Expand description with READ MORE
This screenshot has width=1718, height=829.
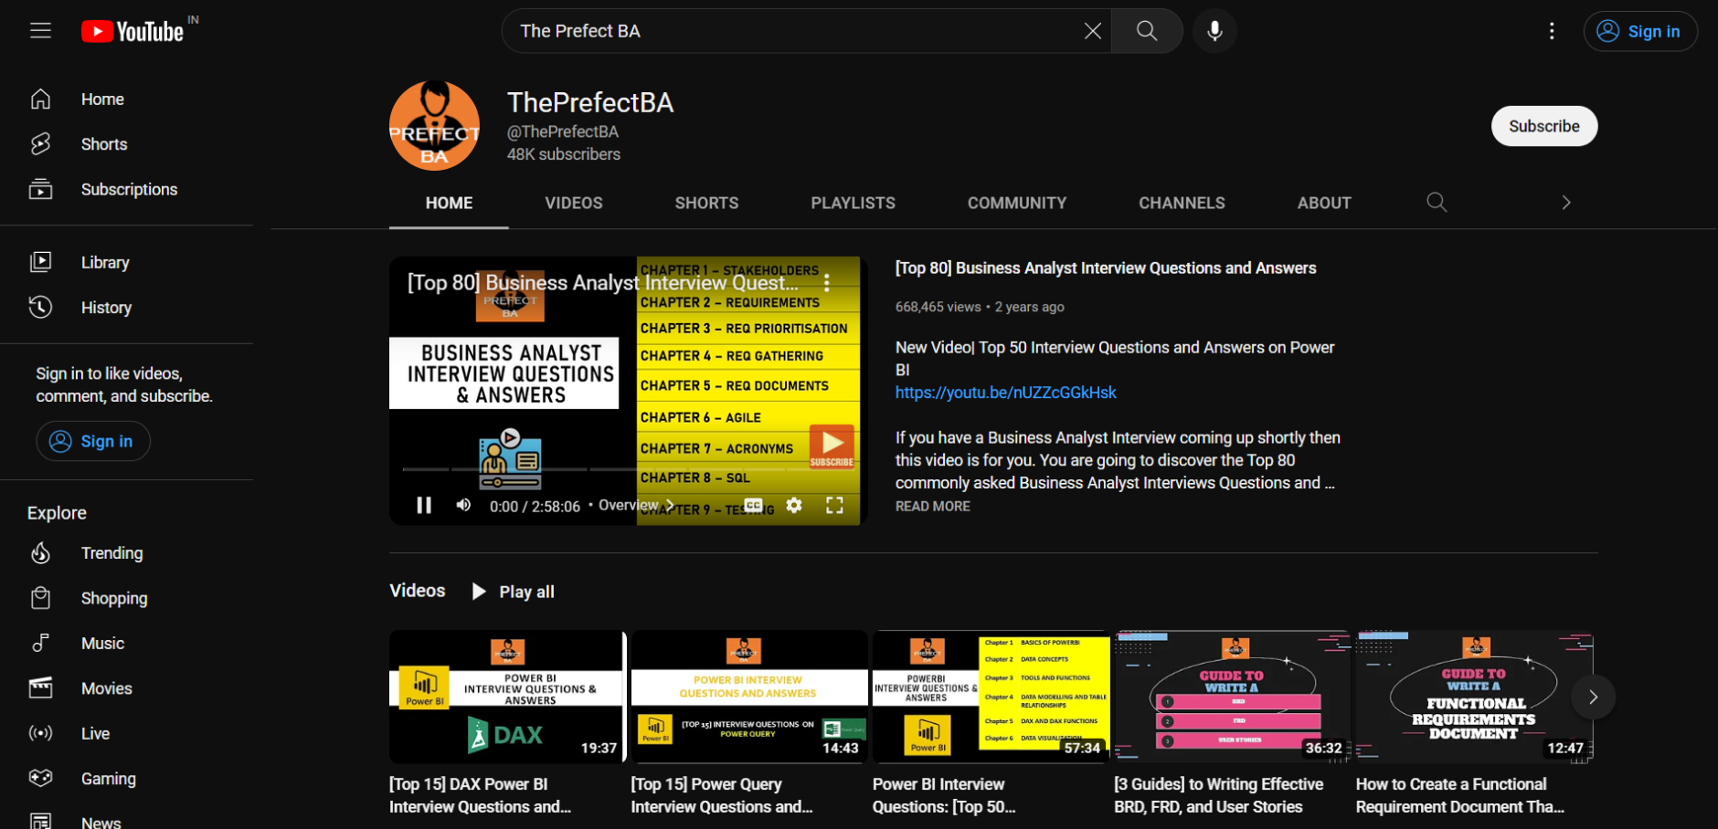point(932,507)
